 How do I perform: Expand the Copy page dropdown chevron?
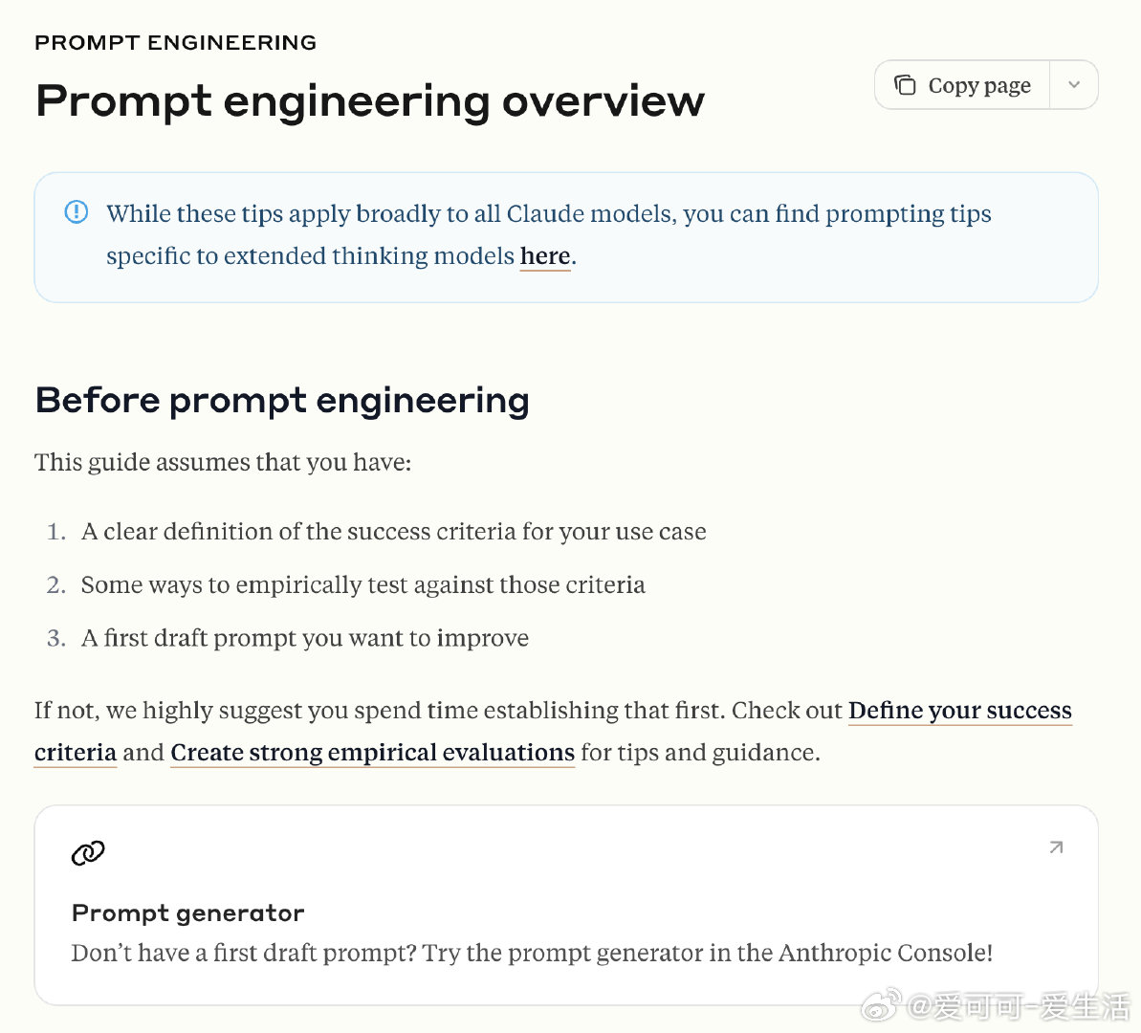[x=1073, y=85]
